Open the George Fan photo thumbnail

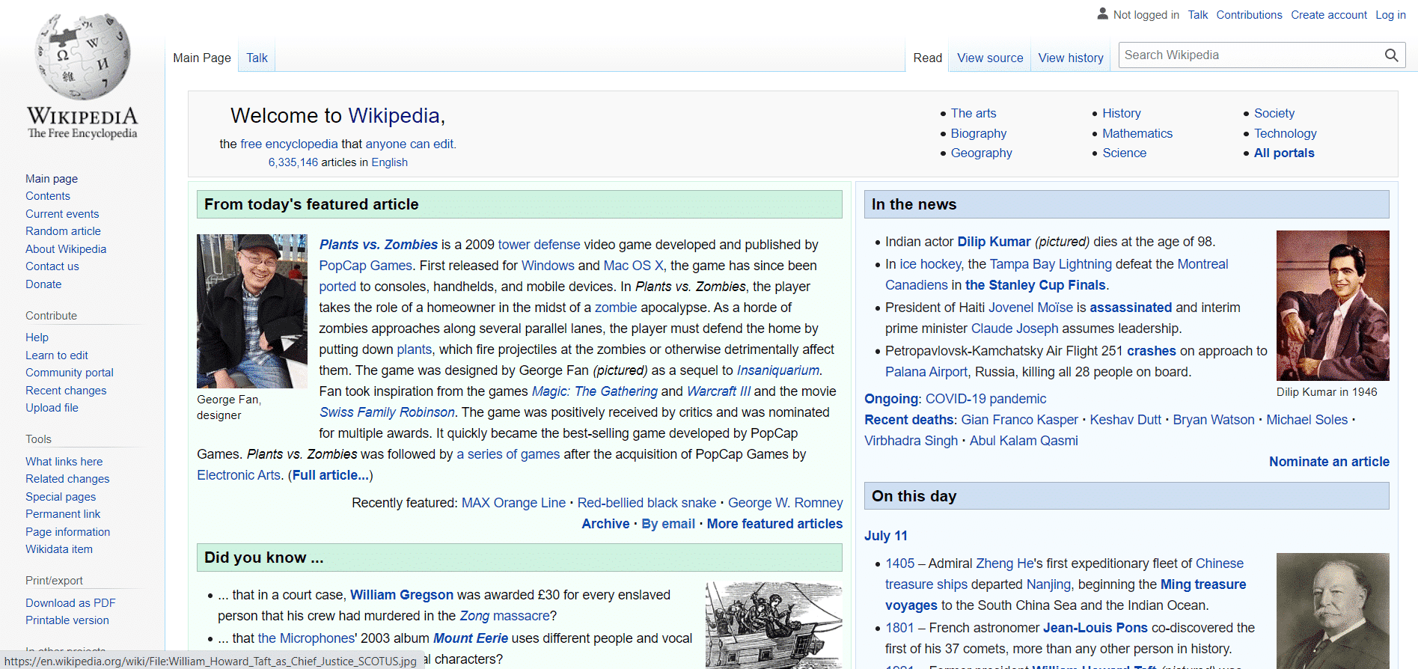tap(252, 311)
